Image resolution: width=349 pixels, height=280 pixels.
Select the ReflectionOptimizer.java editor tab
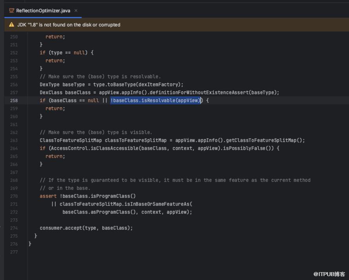(x=43, y=11)
